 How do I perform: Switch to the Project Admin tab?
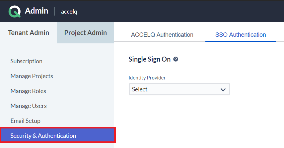point(86,33)
